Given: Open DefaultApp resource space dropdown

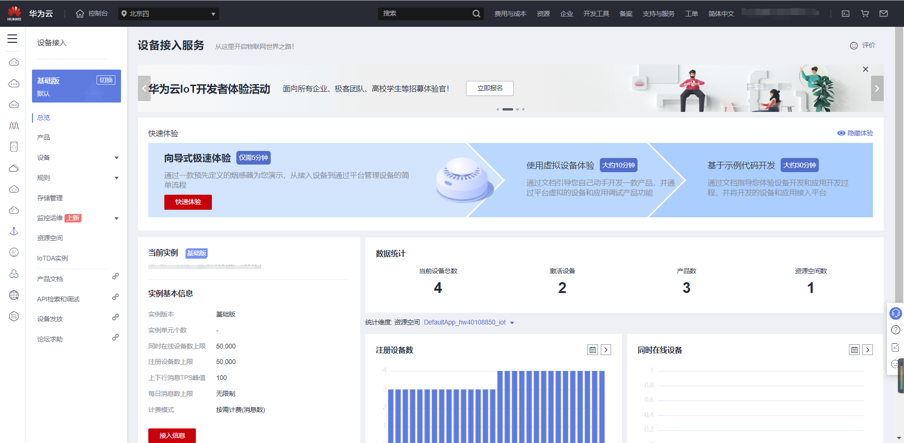Looking at the screenshot, I should 469,323.
